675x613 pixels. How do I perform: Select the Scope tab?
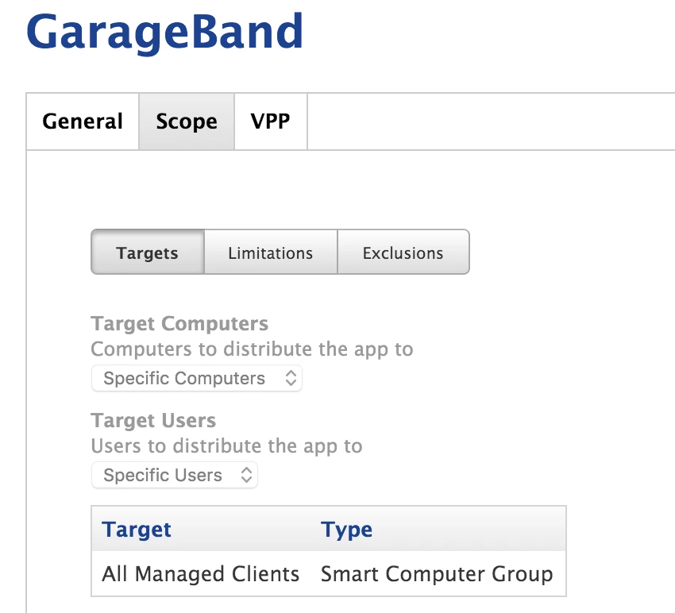pos(187,121)
